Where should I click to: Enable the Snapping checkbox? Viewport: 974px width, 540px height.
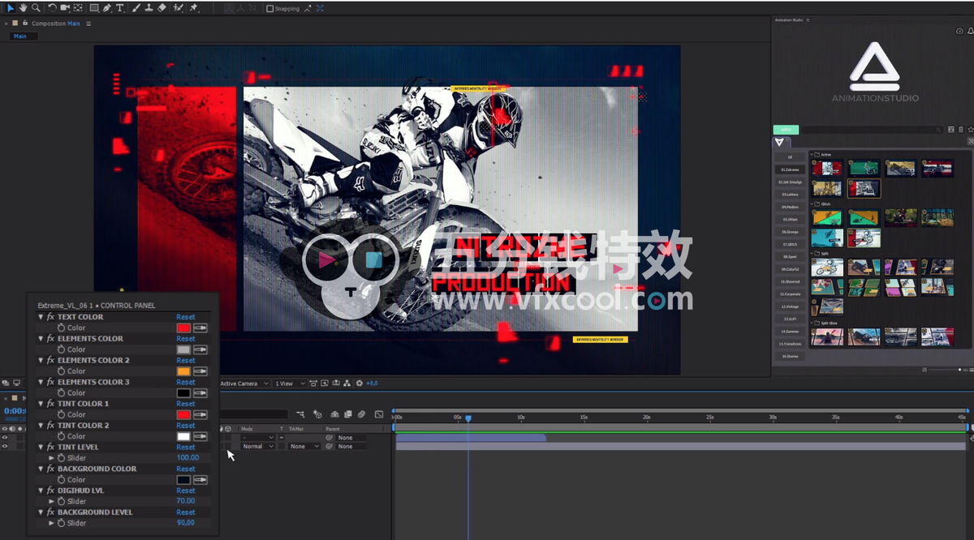click(x=270, y=9)
